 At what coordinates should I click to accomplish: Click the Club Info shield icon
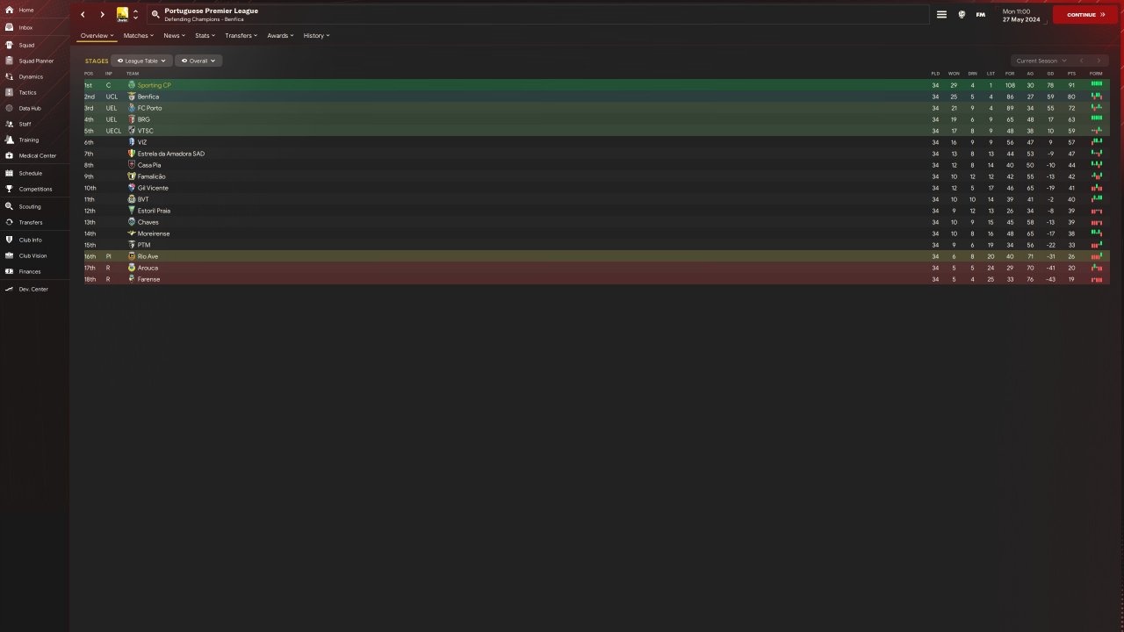point(9,240)
